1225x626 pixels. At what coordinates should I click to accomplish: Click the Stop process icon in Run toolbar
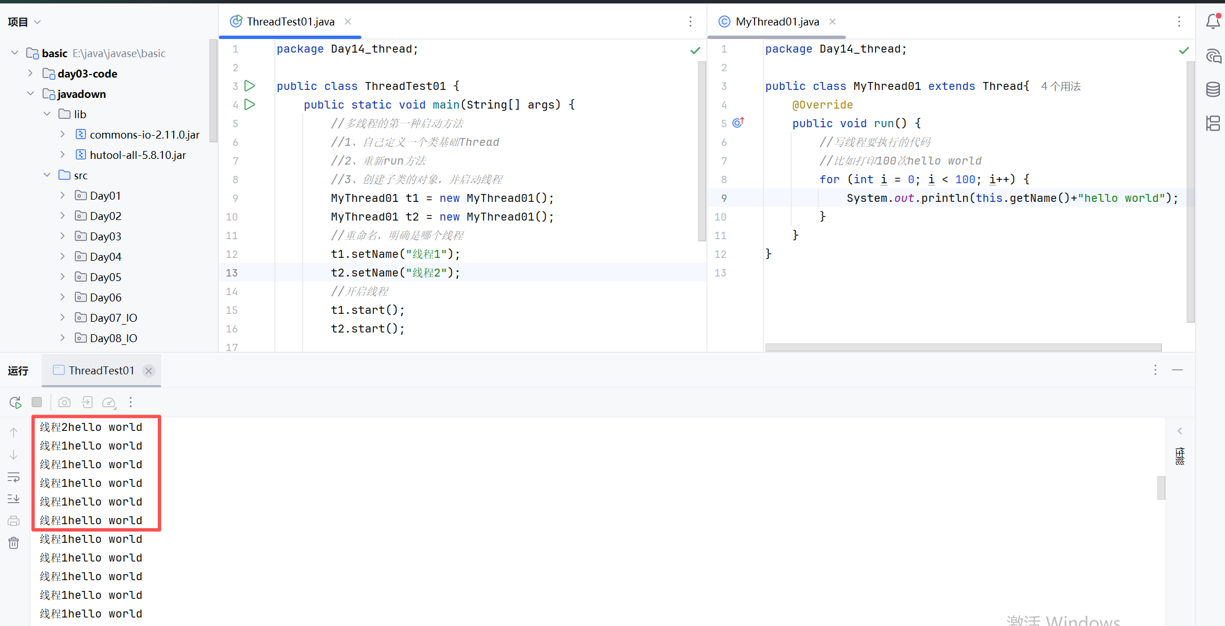(x=37, y=402)
